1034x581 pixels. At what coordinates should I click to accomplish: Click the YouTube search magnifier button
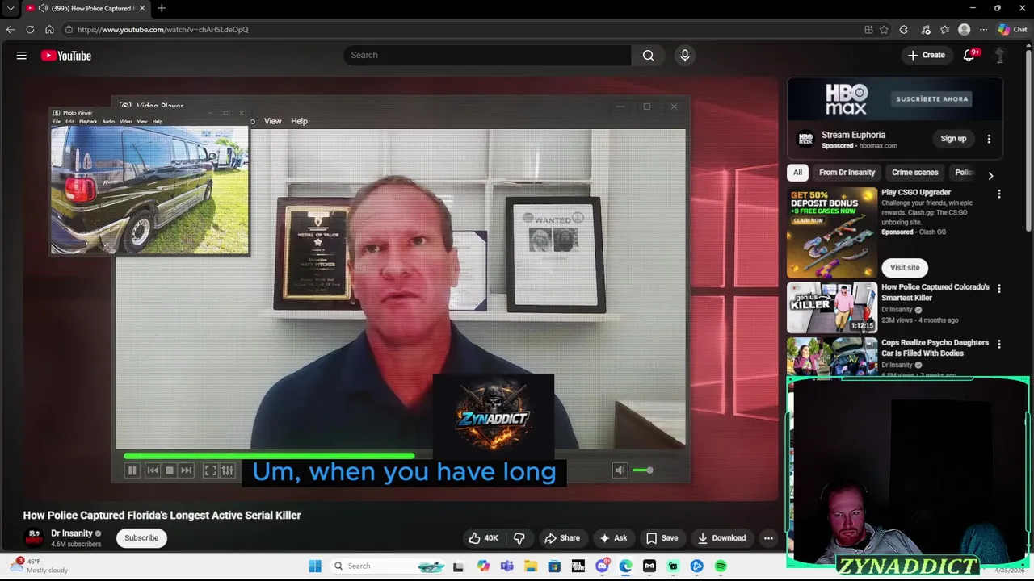[648, 55]
